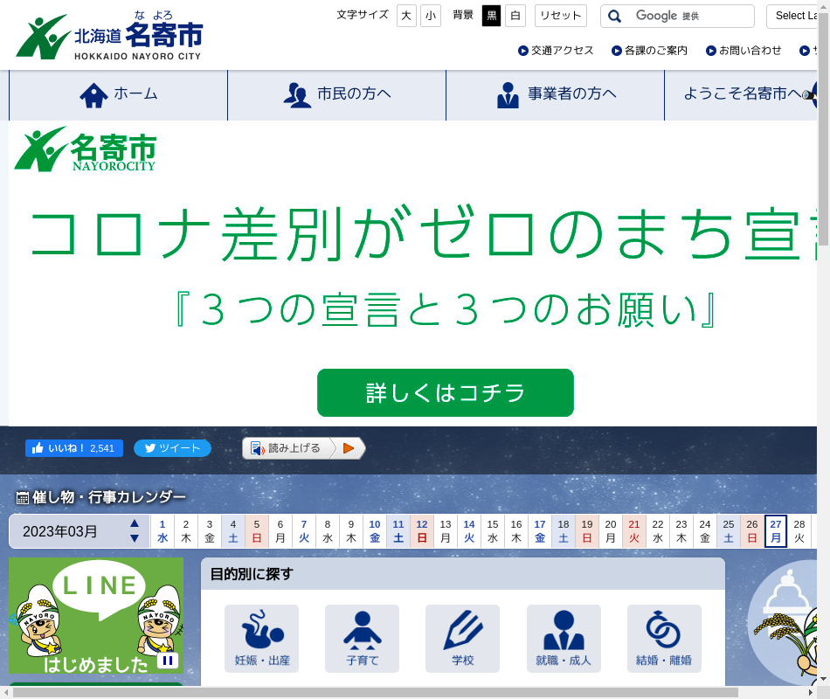The width and height of the screenshot is (830, 699).
Task: Open the 事業者の方へ navigation tab
Action: pyautogui.click(x=555, y=94)
